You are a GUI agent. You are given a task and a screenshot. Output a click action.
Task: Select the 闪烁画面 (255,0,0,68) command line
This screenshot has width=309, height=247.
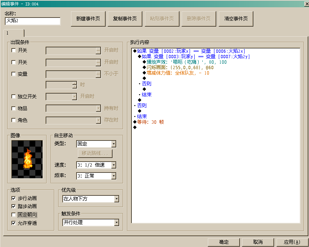coord(178,68)
